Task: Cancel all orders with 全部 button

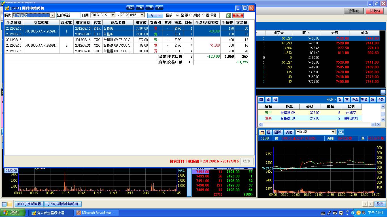Action: [x=381, y=100]
